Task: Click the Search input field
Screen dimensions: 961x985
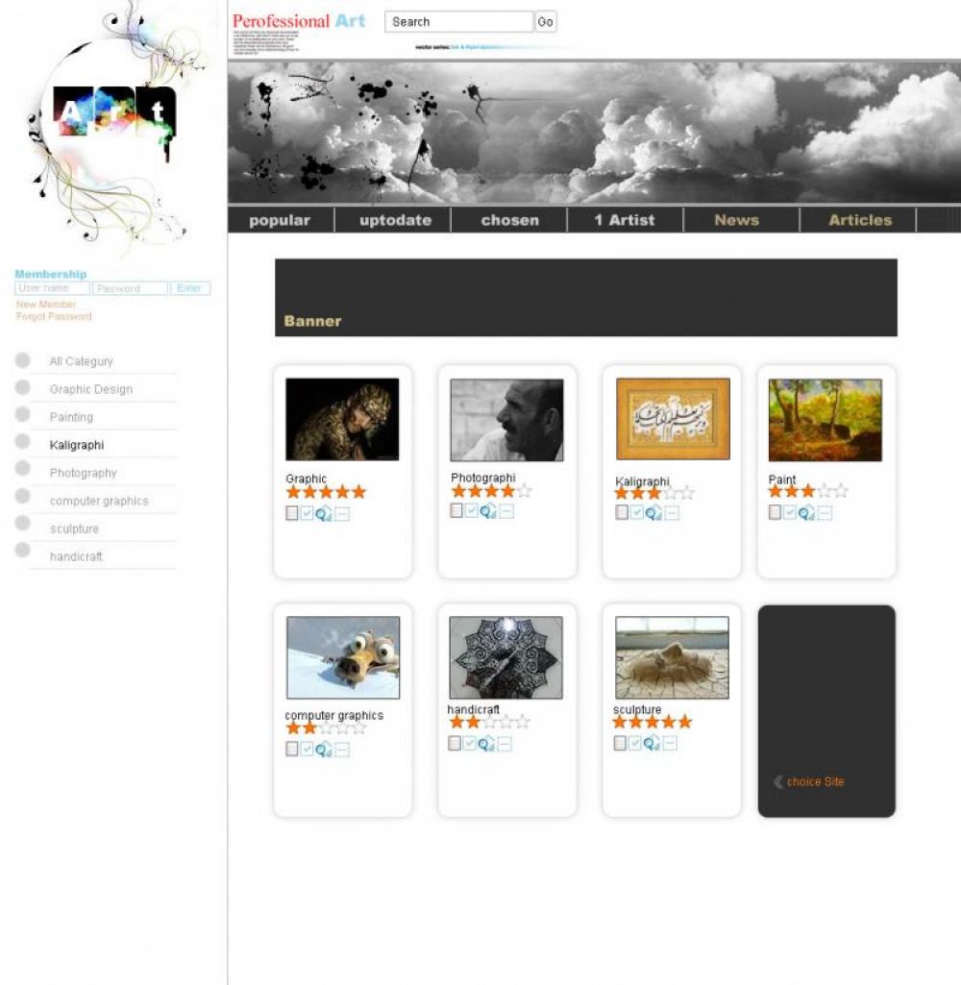Action: pyautogui.click(x=458, y=22)
